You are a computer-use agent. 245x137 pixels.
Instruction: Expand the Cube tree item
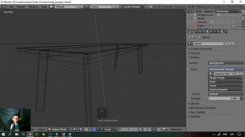click(191, 26)
